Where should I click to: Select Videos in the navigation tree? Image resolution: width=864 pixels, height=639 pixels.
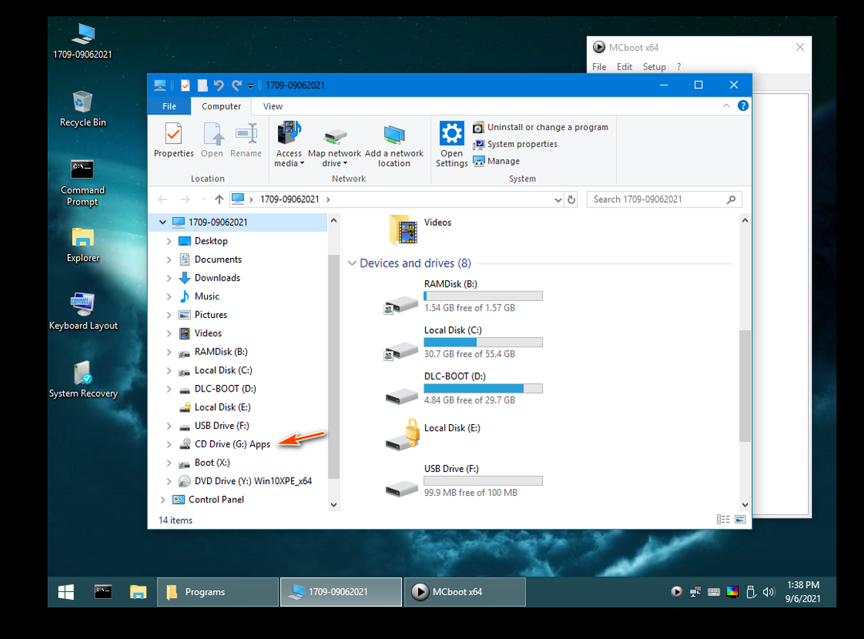click(208, 333)
